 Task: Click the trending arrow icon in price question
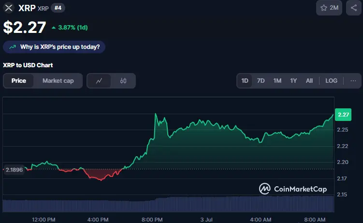point(13,47)
